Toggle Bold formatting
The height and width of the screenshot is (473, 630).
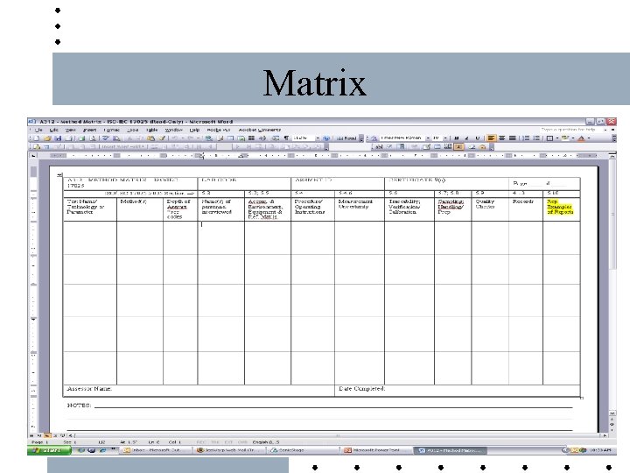pos(457,138)
